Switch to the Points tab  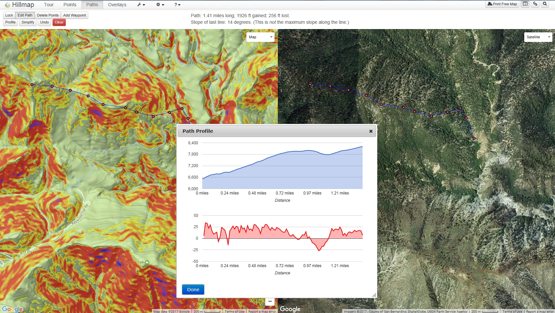click(x=69, y=5)
